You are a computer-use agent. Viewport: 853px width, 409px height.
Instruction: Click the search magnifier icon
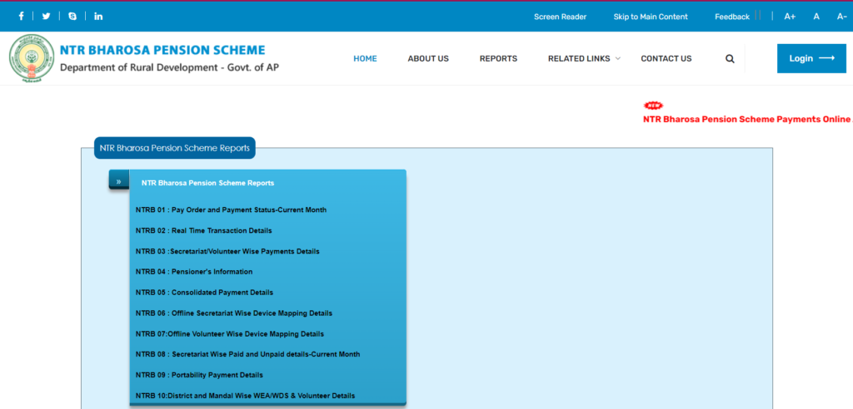730,59
